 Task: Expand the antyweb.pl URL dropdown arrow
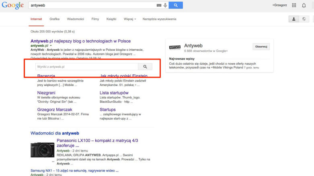[x=51, y=46]
